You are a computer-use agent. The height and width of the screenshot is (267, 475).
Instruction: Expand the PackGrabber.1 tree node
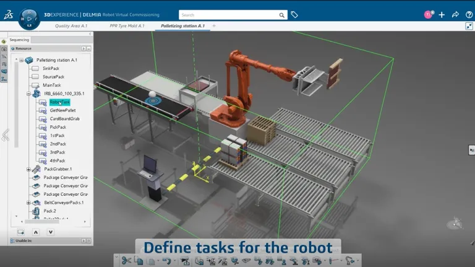28,169
